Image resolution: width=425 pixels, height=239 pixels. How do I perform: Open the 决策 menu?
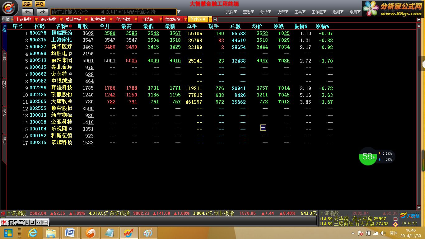(283, 12)
